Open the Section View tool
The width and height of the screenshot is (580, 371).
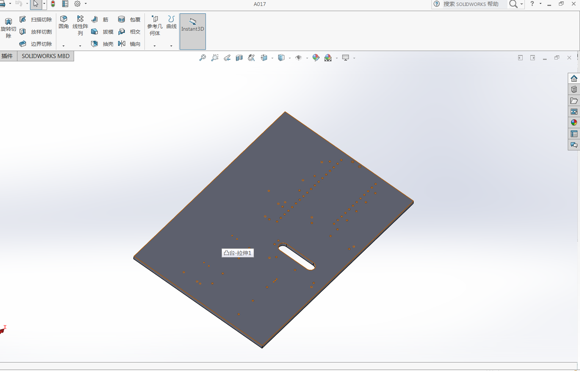239,58
